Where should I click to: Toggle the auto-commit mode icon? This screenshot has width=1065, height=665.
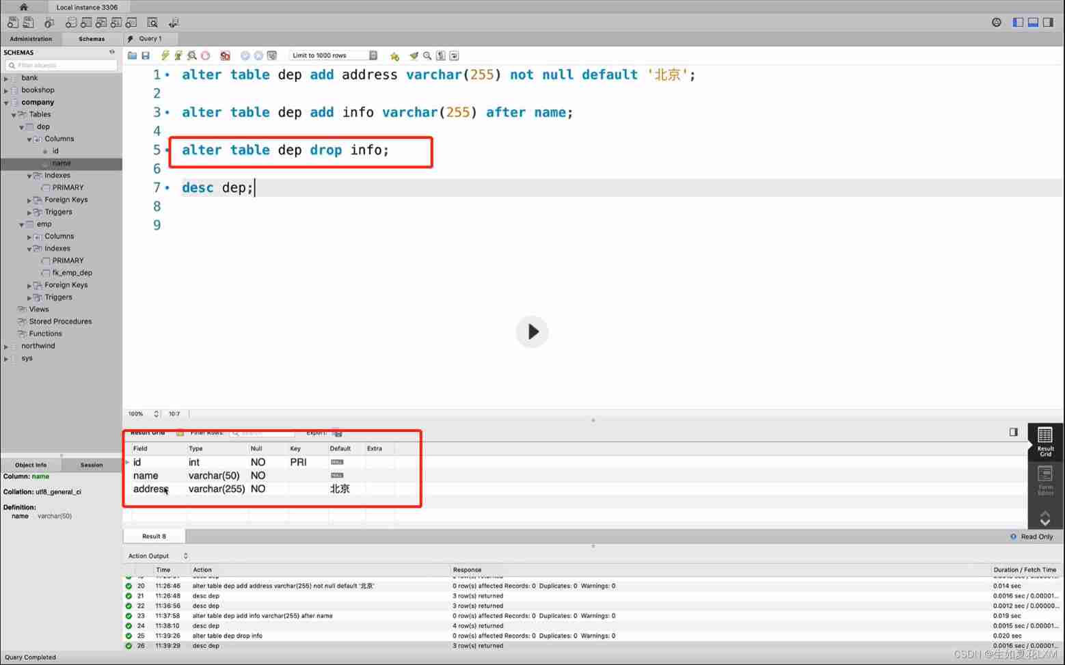coord(272,55)
